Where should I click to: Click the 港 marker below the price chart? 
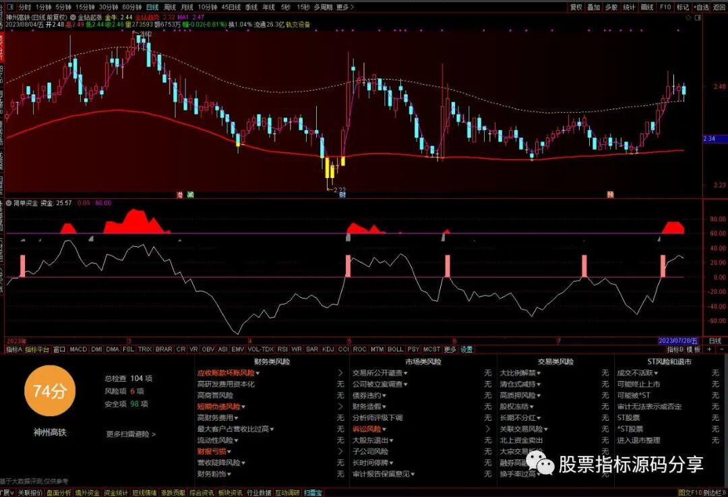click(x=180, y=195)
